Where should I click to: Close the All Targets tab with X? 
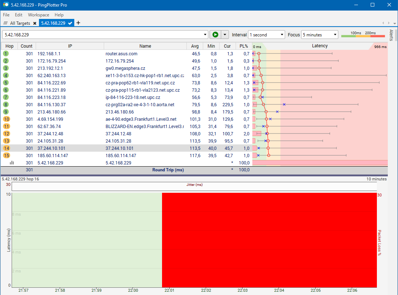click(x=35, y=23)
